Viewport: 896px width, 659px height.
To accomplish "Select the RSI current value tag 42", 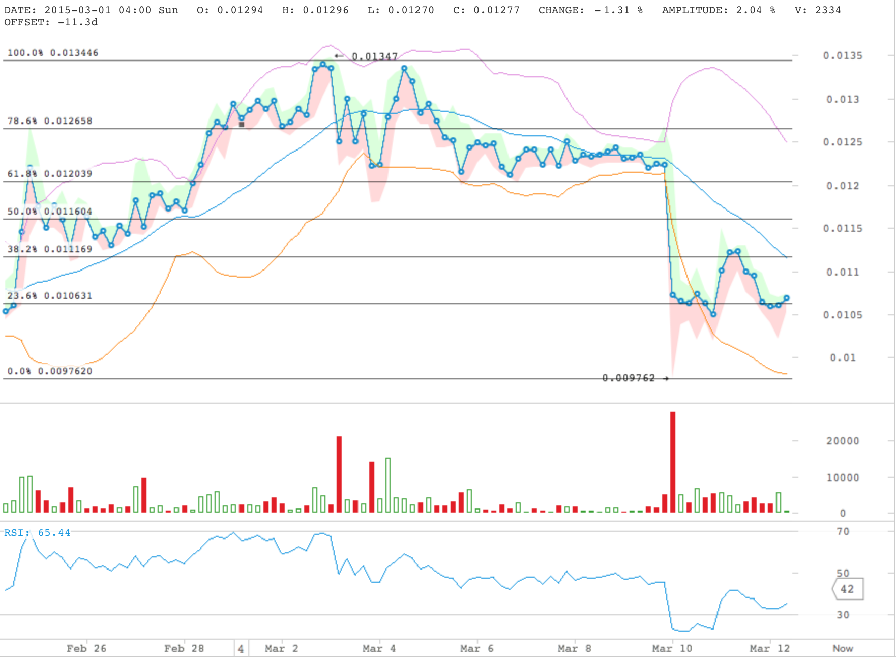I will (848, 589).
